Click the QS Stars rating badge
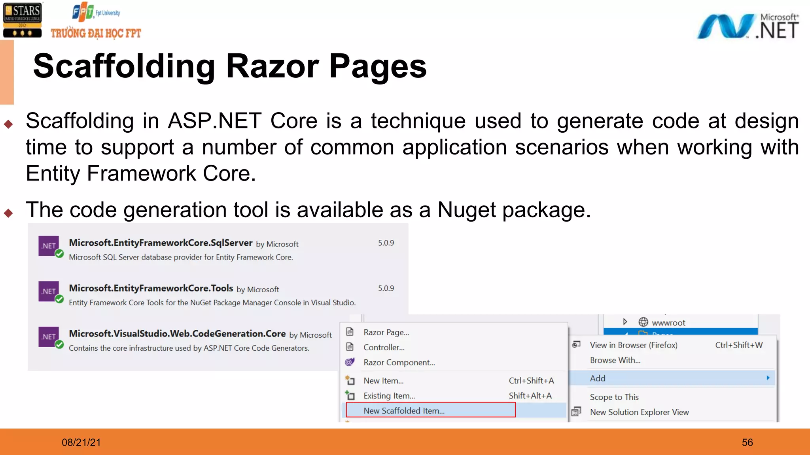This screenshot has height=455, width=810. [22, 20]
